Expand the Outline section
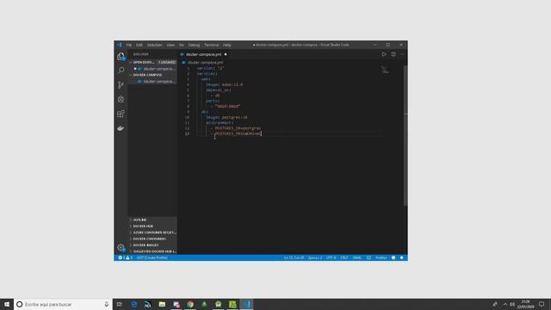The image size is (551, 310). [x=152, y=220]
